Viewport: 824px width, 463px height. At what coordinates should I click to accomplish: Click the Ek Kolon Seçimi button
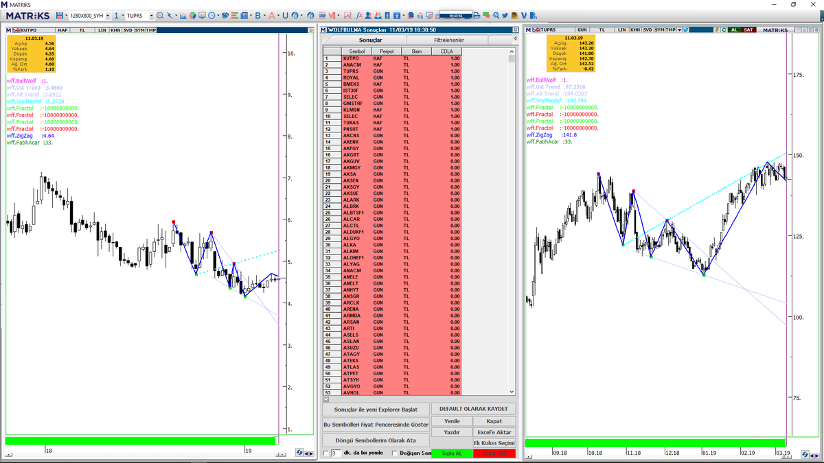point(494,443)
